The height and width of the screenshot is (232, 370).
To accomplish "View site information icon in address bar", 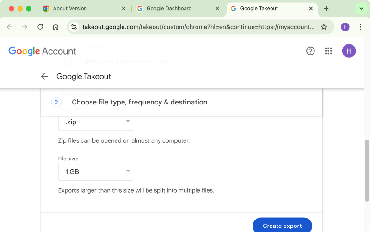I will click(74, 27).
